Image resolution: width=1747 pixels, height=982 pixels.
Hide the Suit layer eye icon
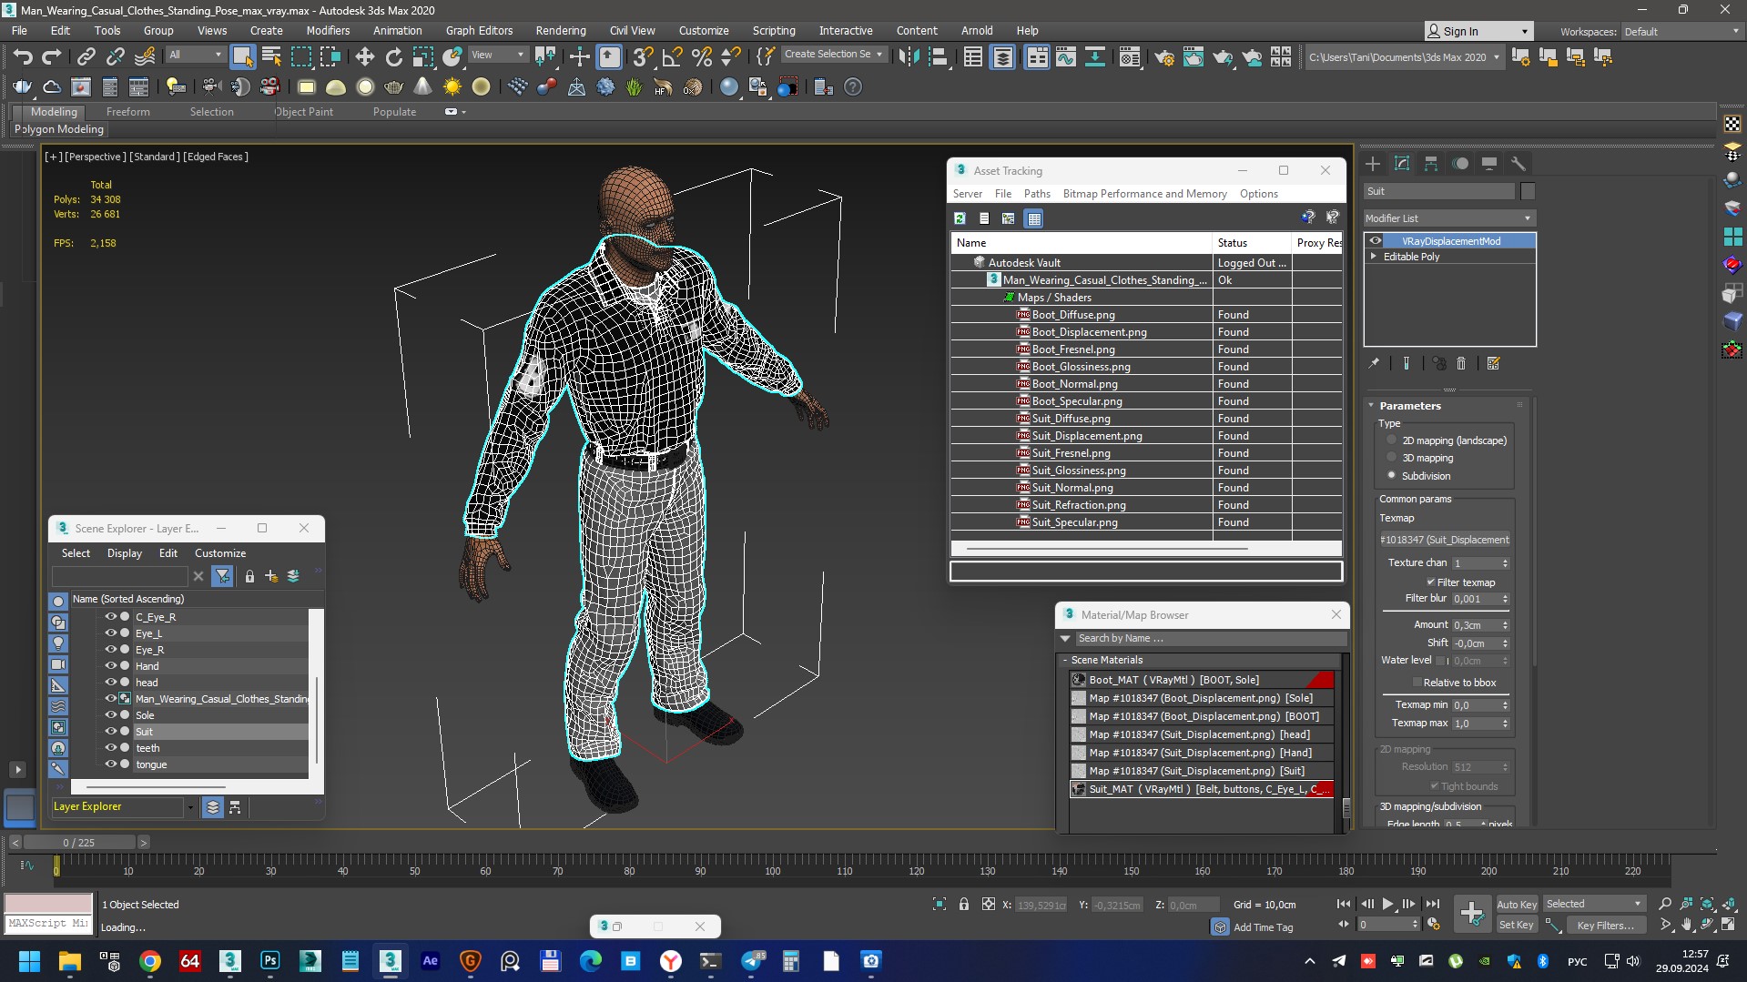point(110,732)
